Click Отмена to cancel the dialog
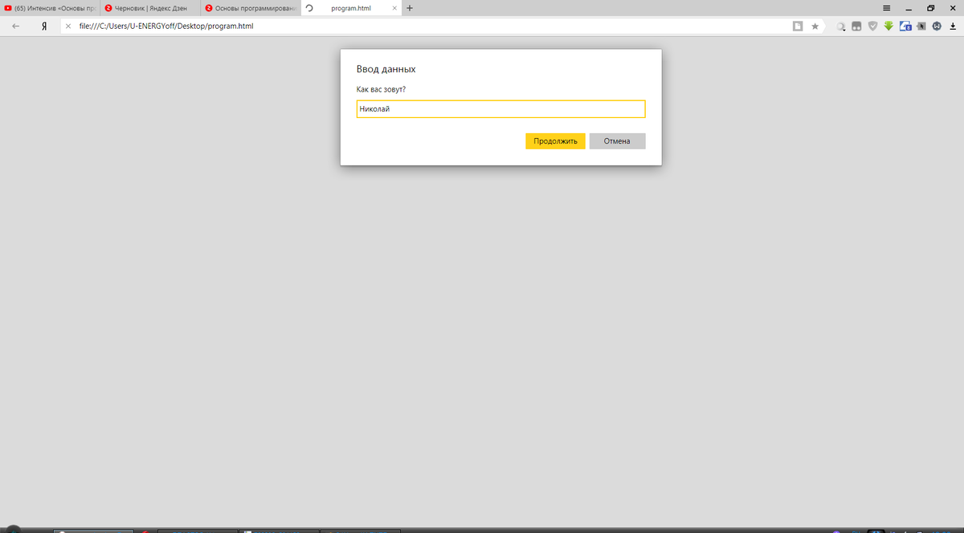Image resolution: width=964 pixels, height=533 pixels. coord(617,141)
